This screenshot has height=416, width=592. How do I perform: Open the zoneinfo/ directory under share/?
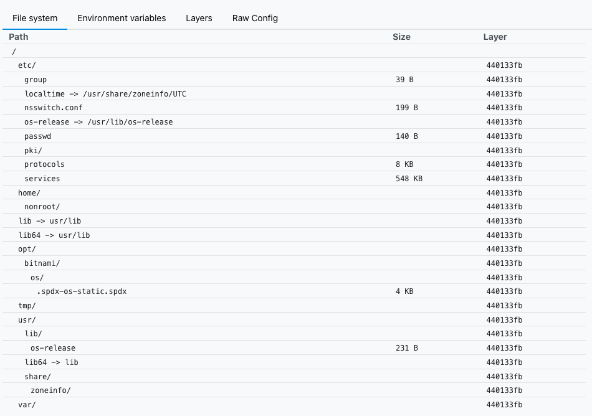click(49, 390)
